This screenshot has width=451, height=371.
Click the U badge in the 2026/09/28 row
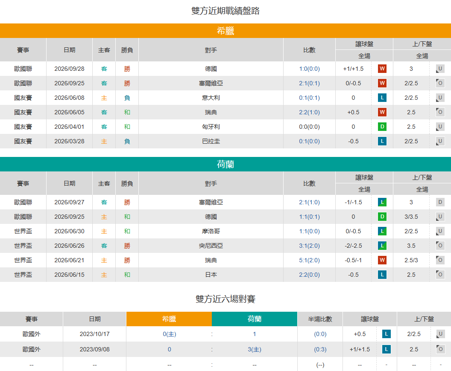440,69
